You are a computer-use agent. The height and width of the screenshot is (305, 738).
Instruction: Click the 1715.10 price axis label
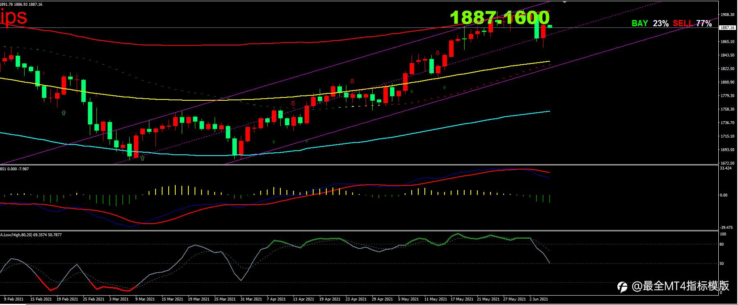click(x=727, y=136)
